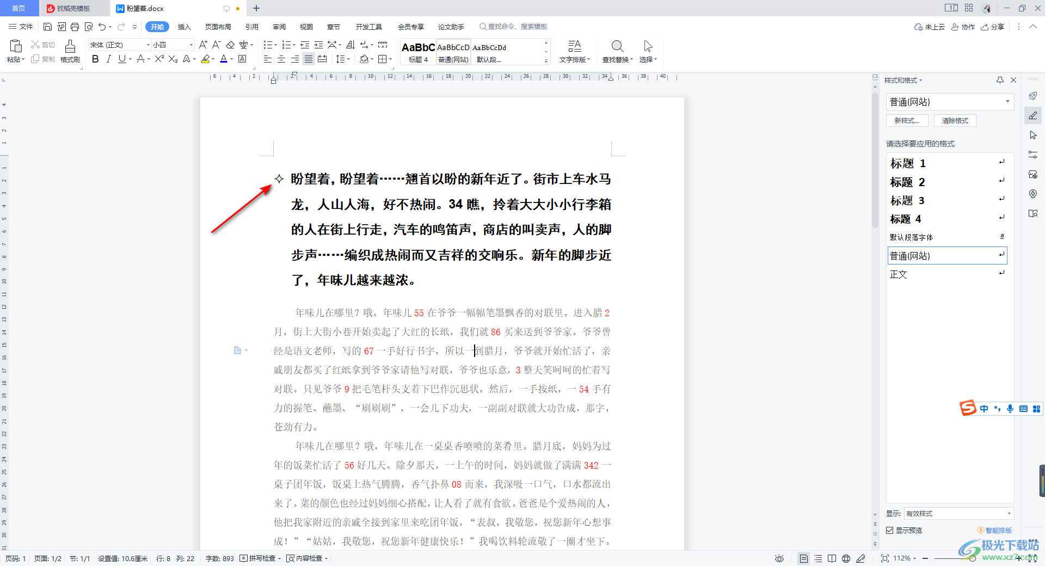This screenshot has height=566, width=1045.
Task: Switch to the References tab
Action: (x=251, y=27)
